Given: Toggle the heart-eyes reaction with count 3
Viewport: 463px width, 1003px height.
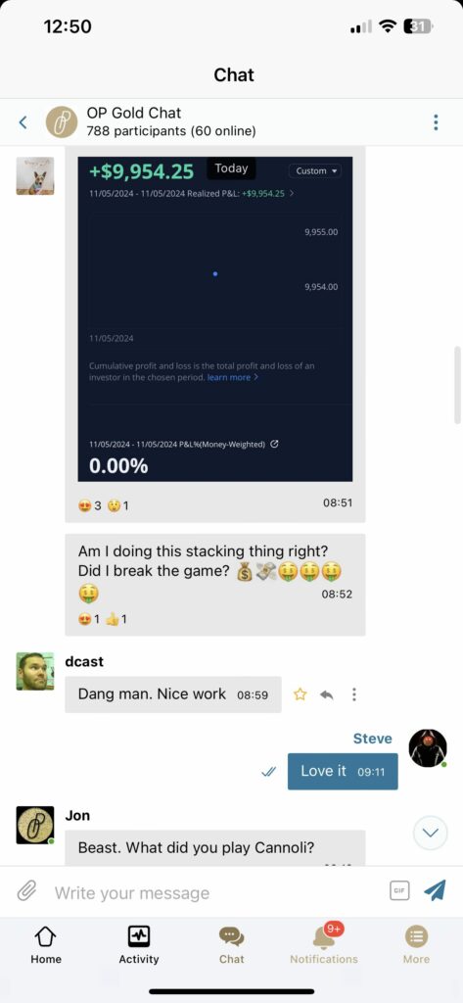Looking at the screenshot, I should pyautogui.click(x=89, y=505).
